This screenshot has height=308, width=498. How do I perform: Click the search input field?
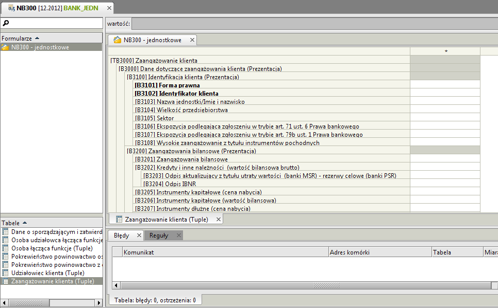(52, 23)
